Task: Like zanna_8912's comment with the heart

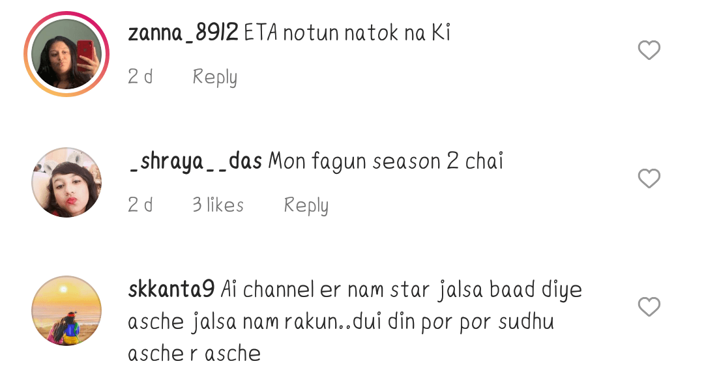Action: click(649, 50)
